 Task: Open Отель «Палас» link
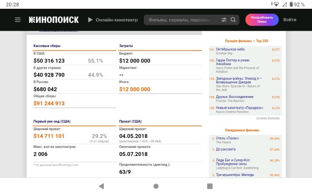[228, 138]
